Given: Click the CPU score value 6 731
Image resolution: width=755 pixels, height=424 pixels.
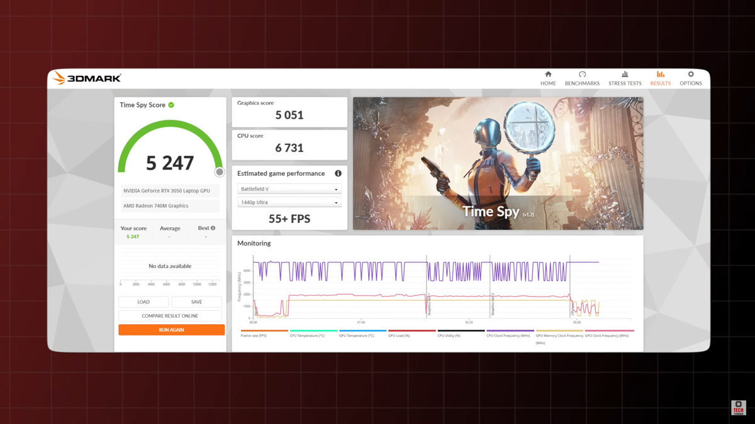Looking at the screenshot, I should (289, 148).
